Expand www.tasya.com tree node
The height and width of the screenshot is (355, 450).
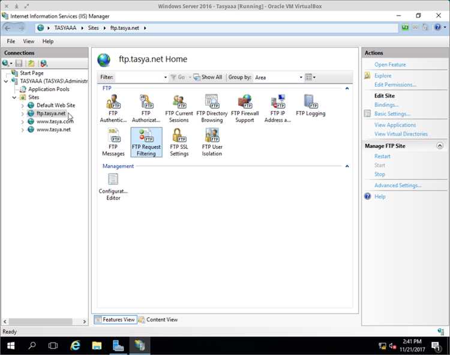point(22,122)
